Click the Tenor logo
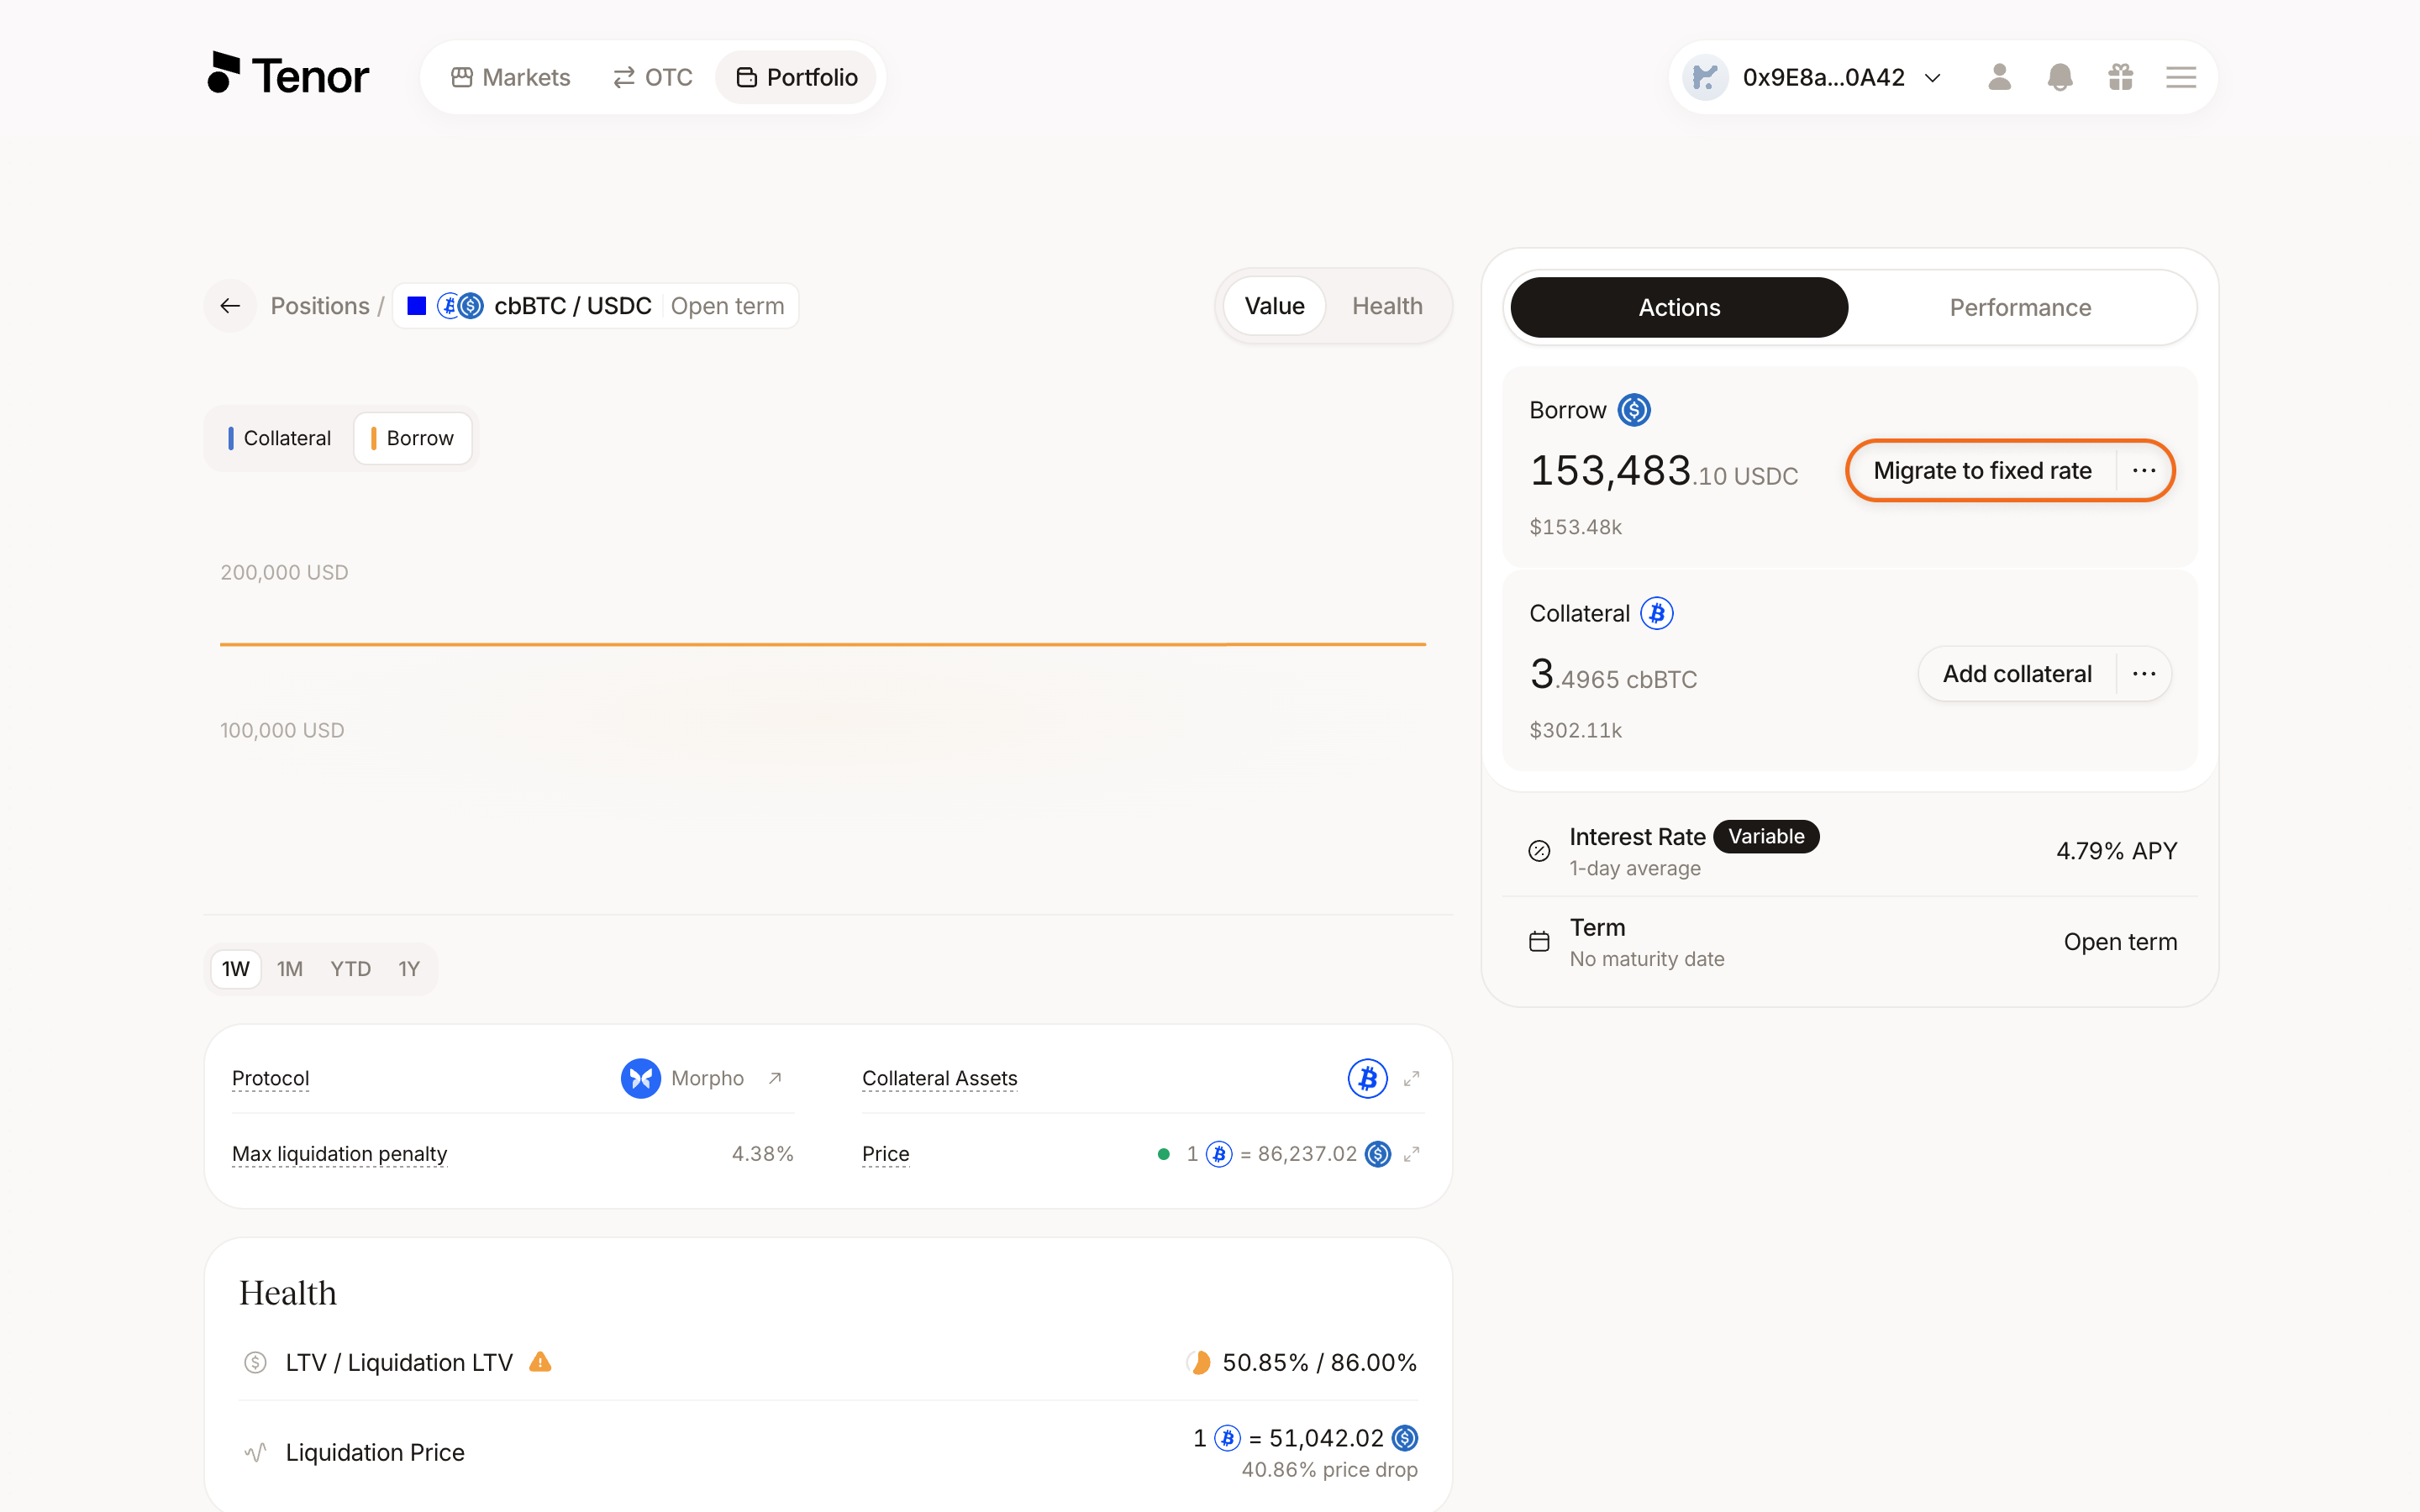This screenshot has width=2420, height=1512. pyautogui.click(x=288, y=75)
